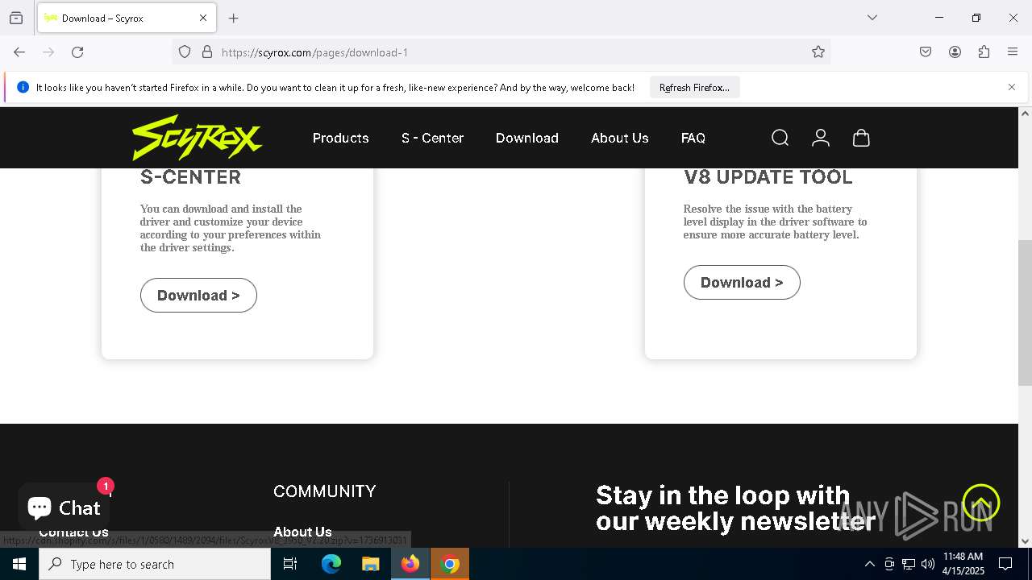
Task: Open Shopify Chat widget
Action: (64, 507)
